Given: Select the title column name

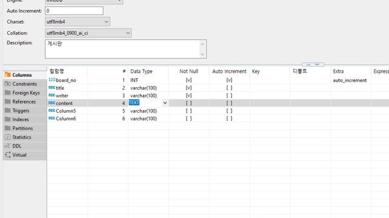Looking at the screenshot, I should pyautogui.click(x=60, y=88).
